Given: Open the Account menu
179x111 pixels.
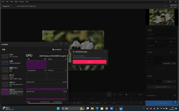Looking at the screenshot, I should pyautogui.click(x=21, y=2).
